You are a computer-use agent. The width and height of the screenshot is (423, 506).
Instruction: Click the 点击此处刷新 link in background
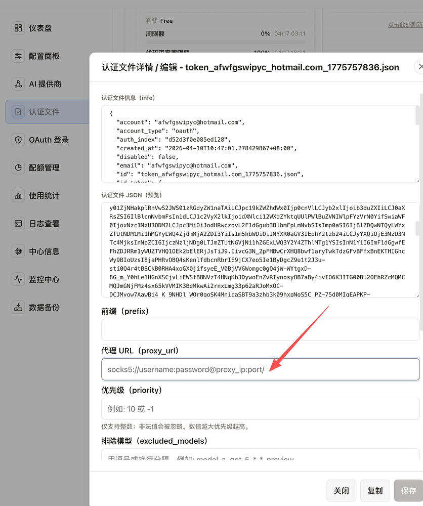[405, 25]
